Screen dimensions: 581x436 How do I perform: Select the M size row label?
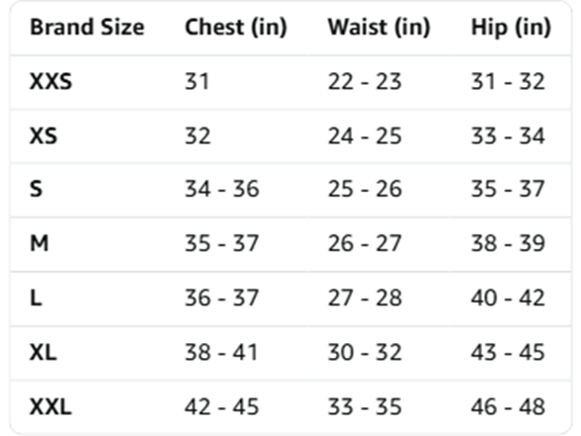(x=39, y=243)
